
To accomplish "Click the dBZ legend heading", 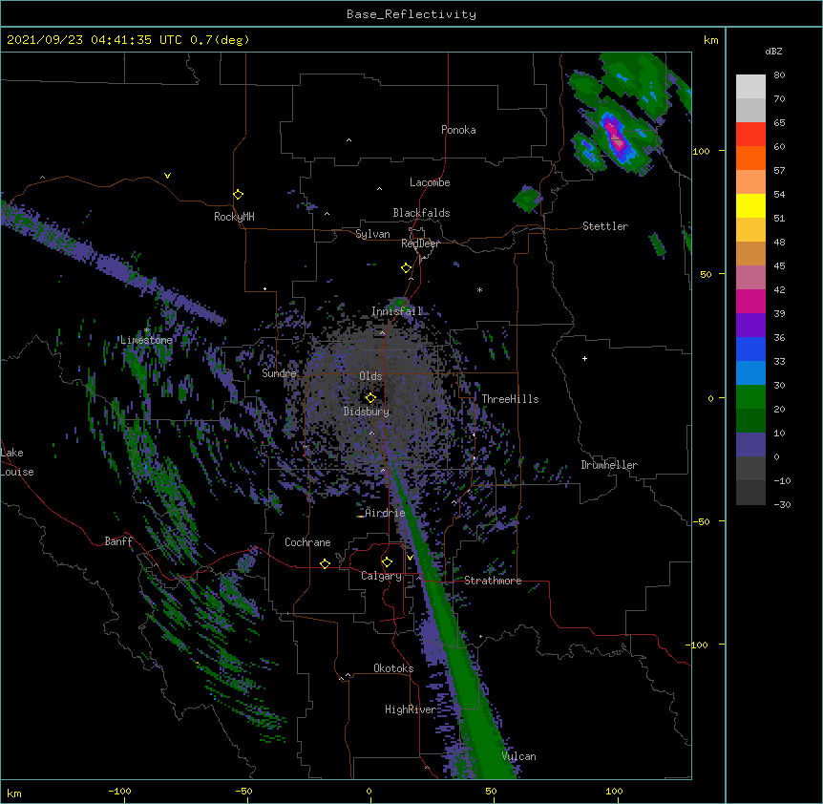I will [773, 52].
